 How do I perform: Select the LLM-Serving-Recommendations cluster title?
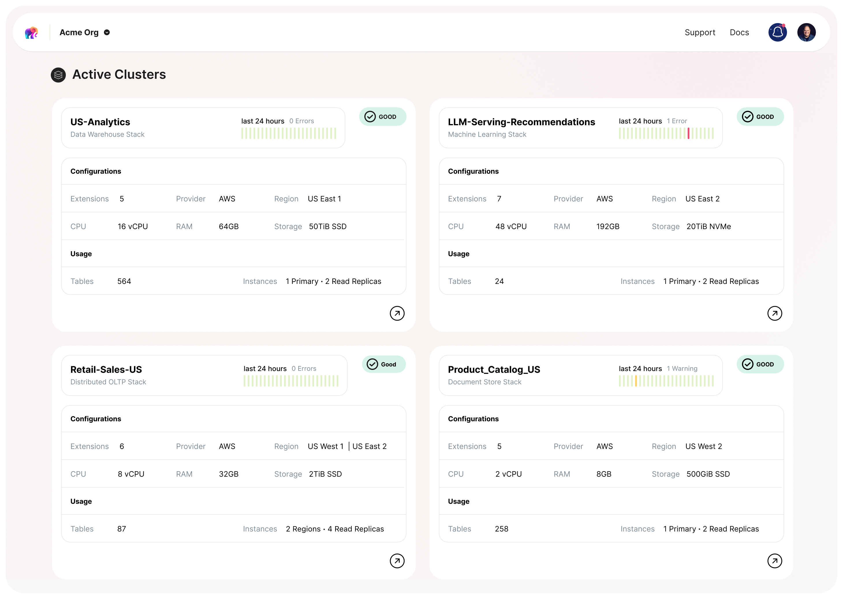(521, 122)
